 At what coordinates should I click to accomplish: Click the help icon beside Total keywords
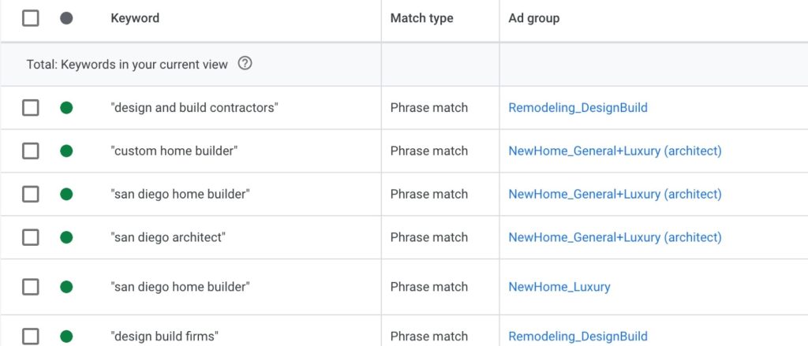pyautogui.click(x=245, y=64)
